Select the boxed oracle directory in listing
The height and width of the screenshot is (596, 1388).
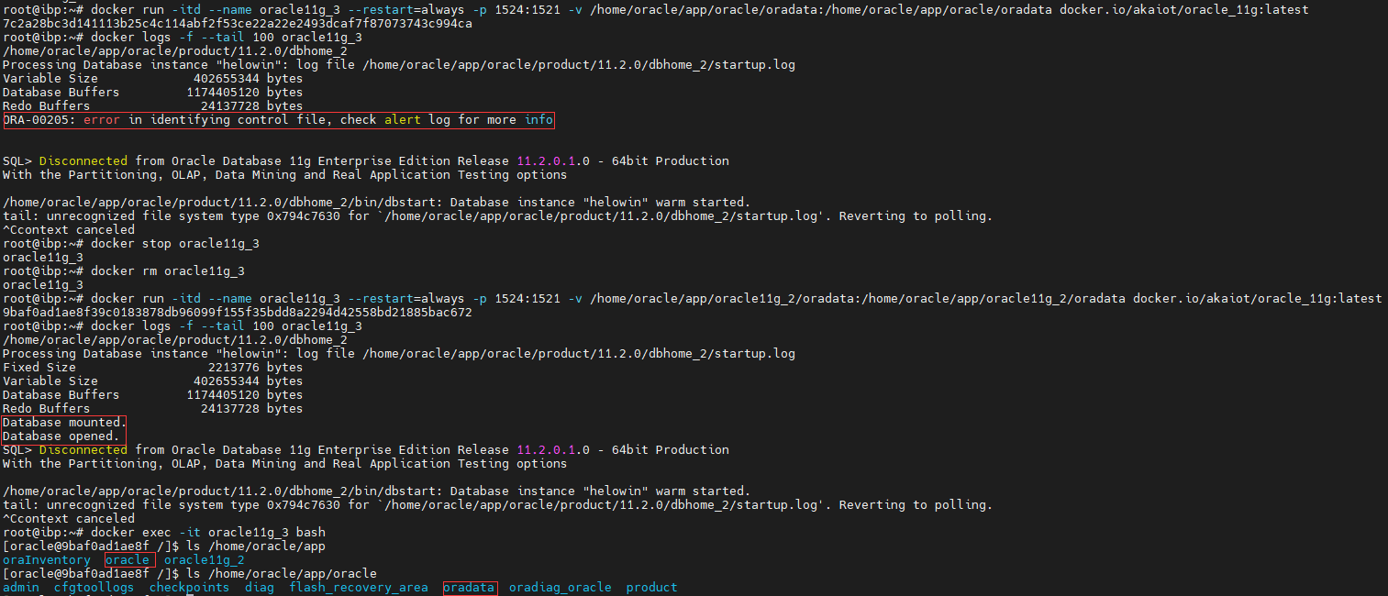[128, 559]
